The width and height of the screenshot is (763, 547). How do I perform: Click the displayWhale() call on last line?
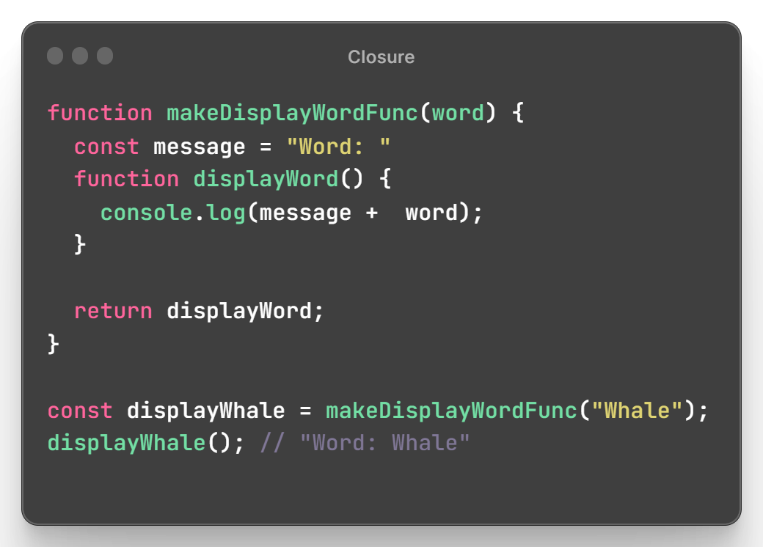[125, 444]
